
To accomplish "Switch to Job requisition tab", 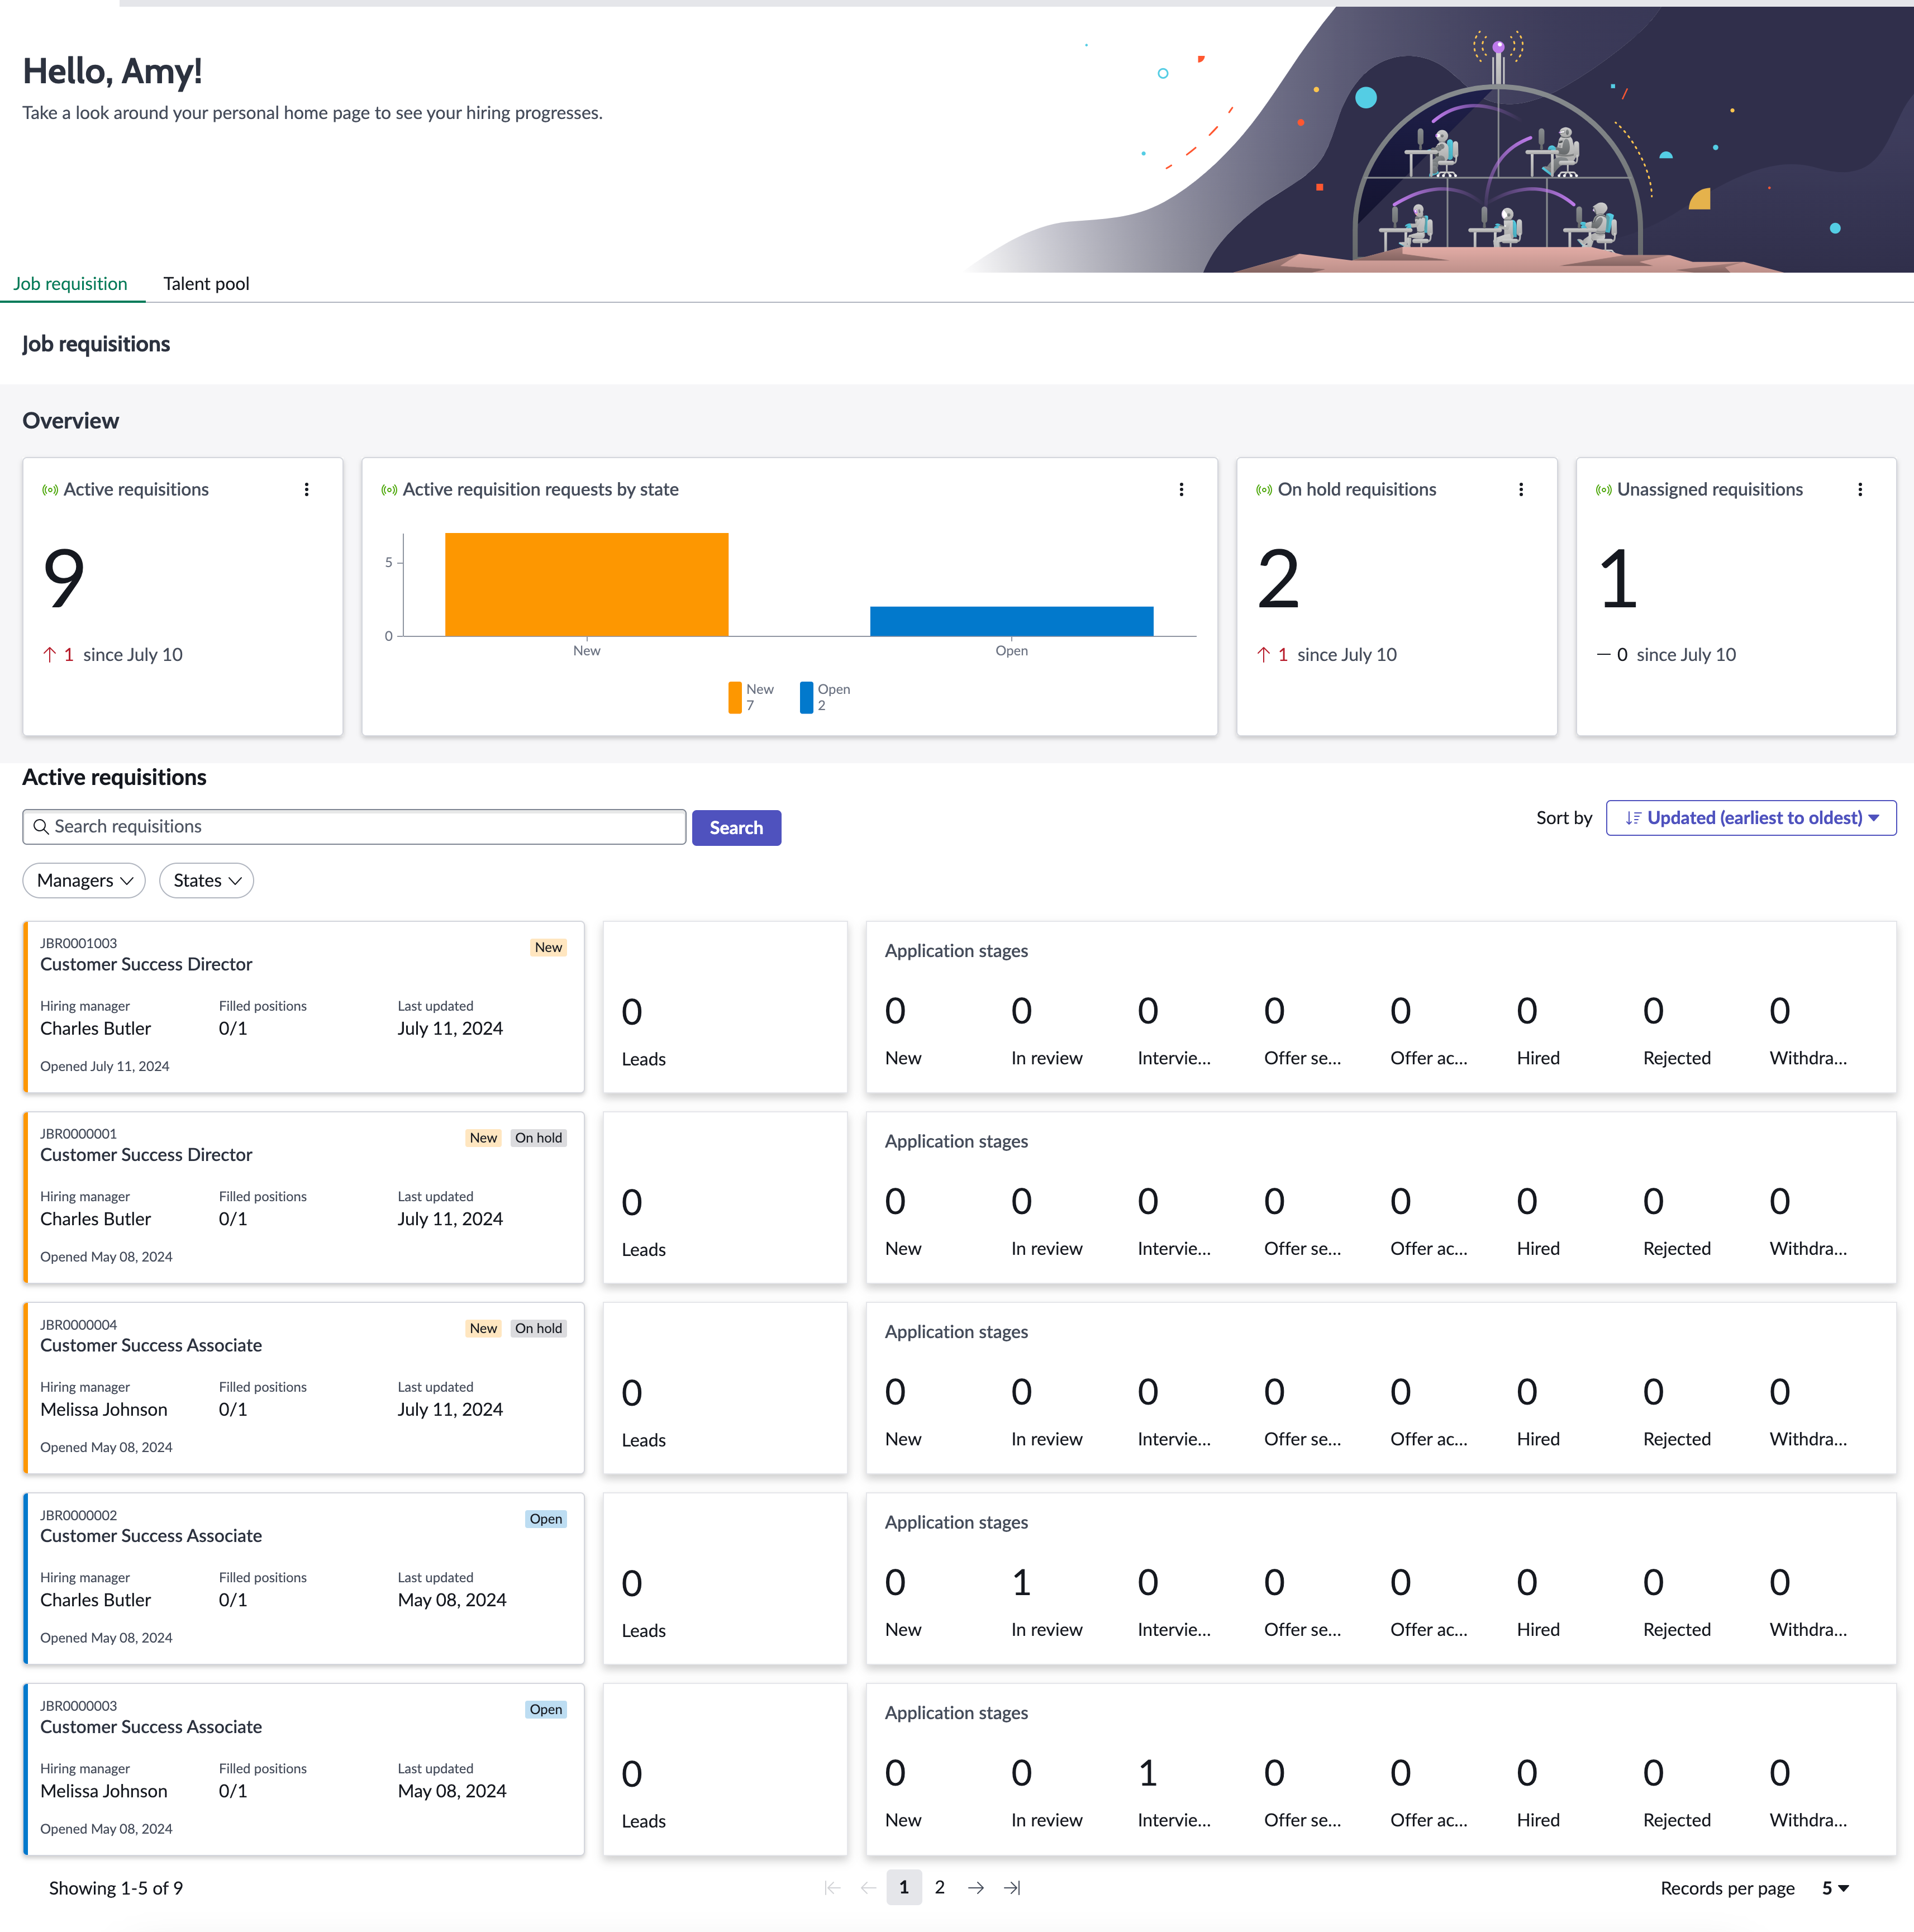I will click(70, 284).
